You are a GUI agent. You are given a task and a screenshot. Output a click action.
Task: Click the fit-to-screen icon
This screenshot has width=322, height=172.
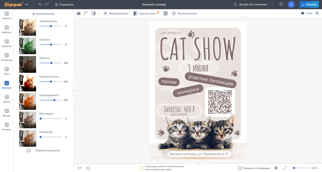285,168
